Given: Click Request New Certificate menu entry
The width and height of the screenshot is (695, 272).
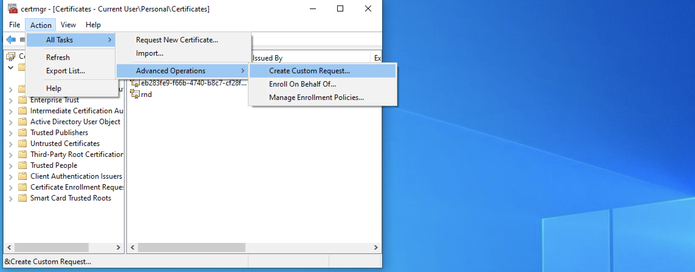Looking at the screenshot, I should tap(177, 40).
